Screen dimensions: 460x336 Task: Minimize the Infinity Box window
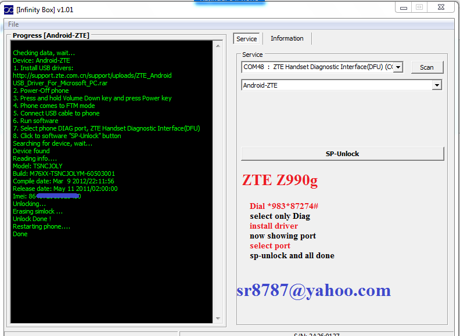[x=404, y=8]
